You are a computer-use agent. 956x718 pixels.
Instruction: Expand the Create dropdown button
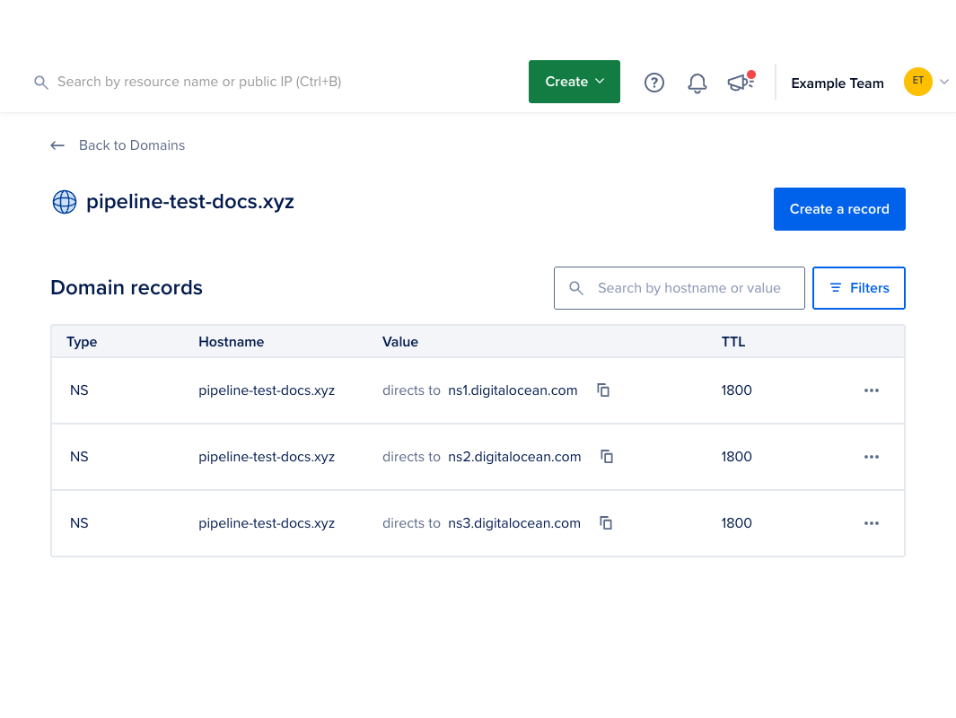[574, 82]
